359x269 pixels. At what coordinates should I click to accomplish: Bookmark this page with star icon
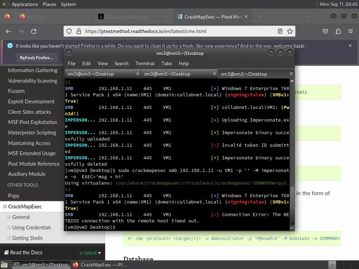click(290, 31)
